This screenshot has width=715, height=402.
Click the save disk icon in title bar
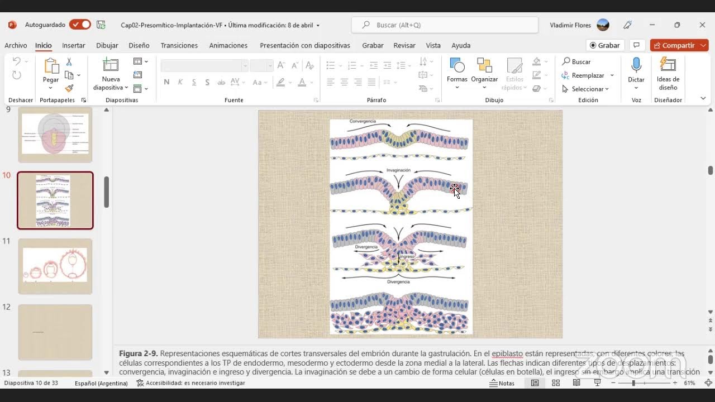coord(101,25)
